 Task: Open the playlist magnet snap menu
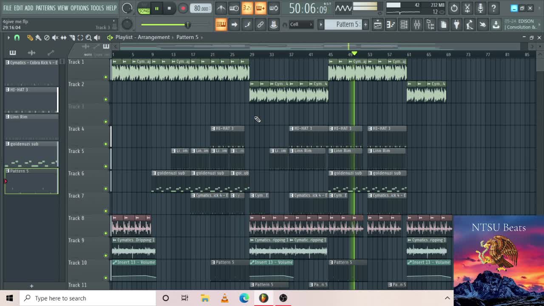tap(17, 37)
